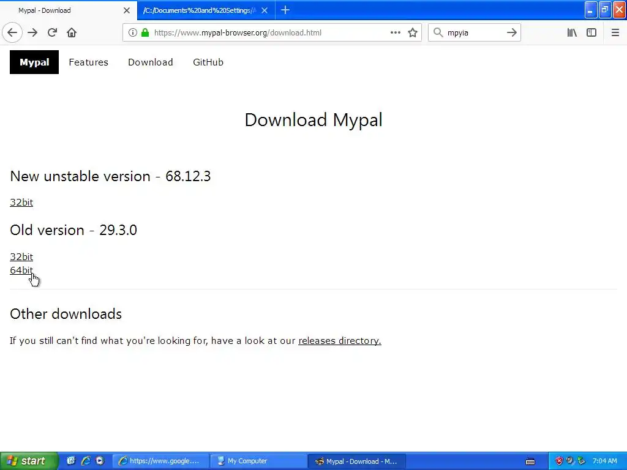Bookmark this page with the star icon
This screenshot has width=627, height=470.
[413, 33]
